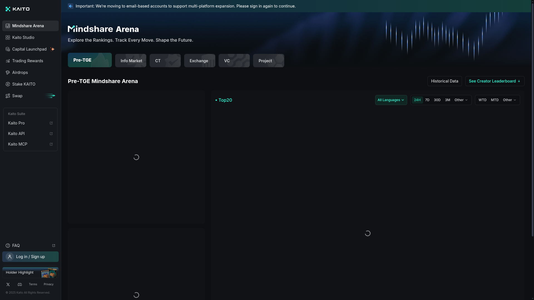
Task: Click the down arrow on See Creator Leaderboard
Action: click(519, 81)
